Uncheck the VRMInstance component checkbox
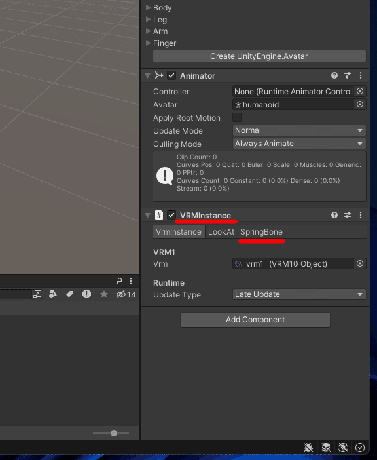This screenshot has height=460, width=377. click(x=171, y=215)
